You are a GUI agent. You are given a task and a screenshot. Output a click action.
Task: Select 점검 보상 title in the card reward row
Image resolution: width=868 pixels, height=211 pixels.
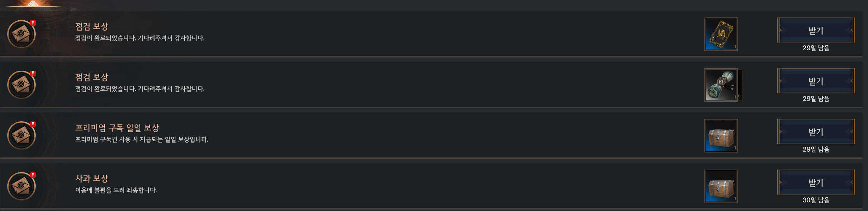tap(92, 26)
